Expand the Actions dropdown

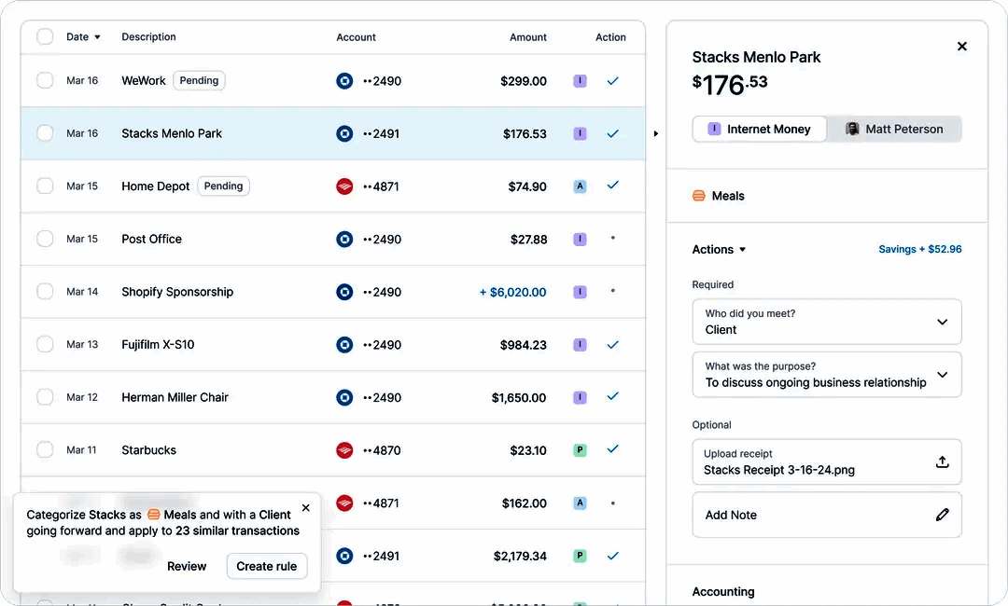click(x=719, y=249)
